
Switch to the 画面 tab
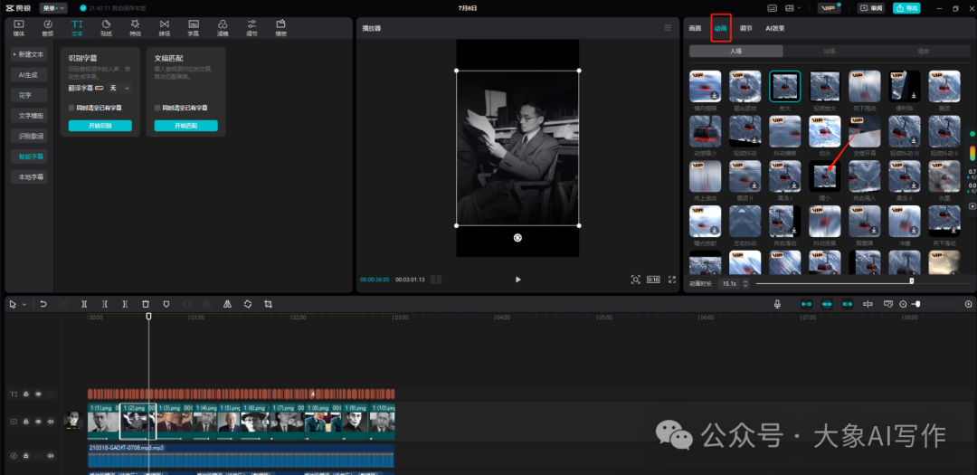point(695,29)
